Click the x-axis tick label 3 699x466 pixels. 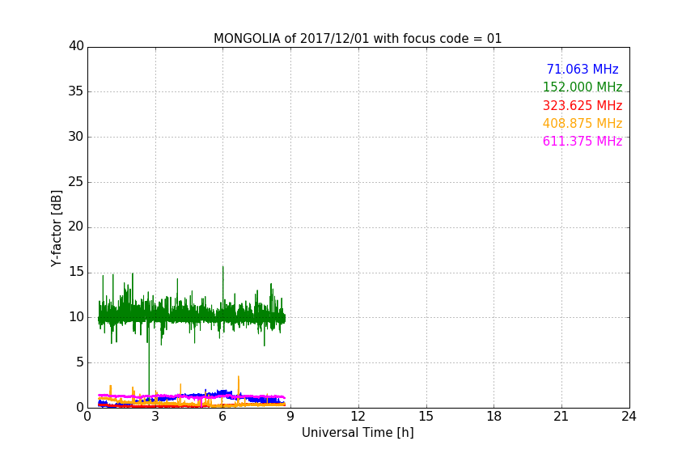(x=155, y=417)
